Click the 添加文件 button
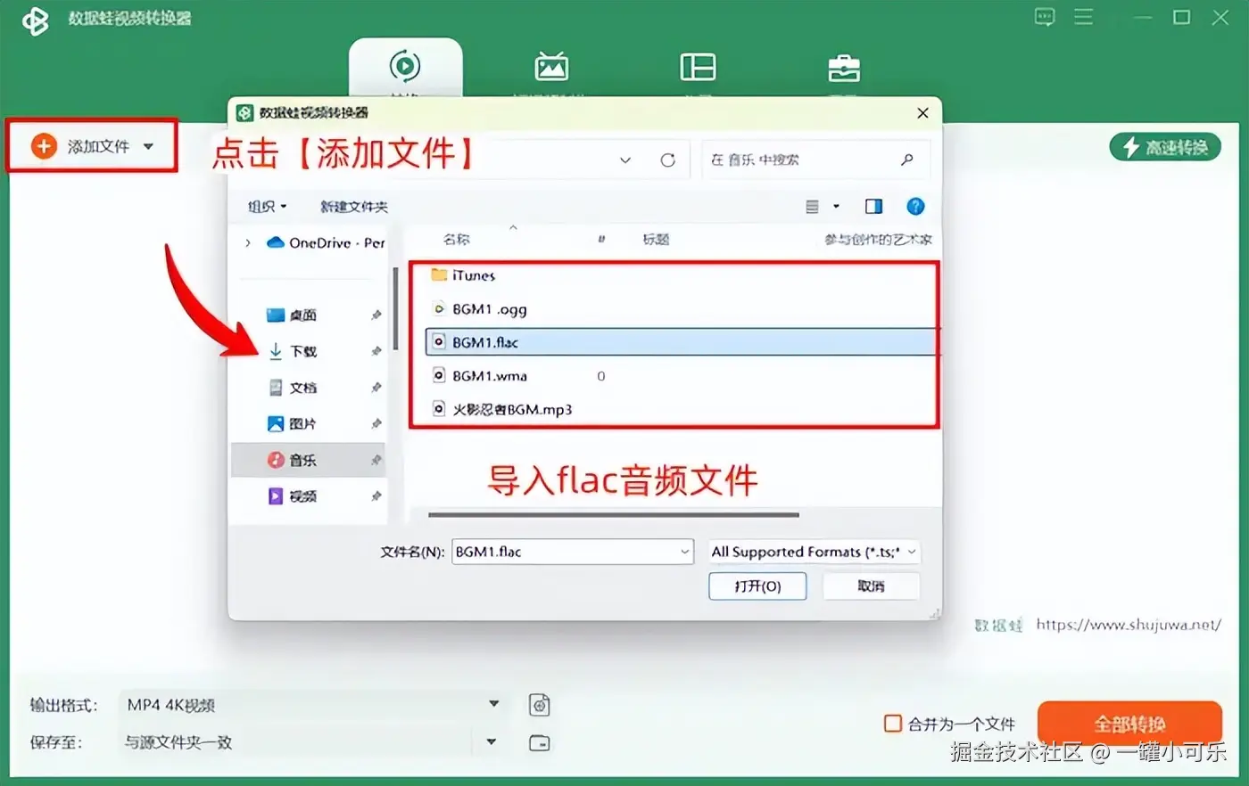The image size is (1249, 786). (x=92, y=146)
